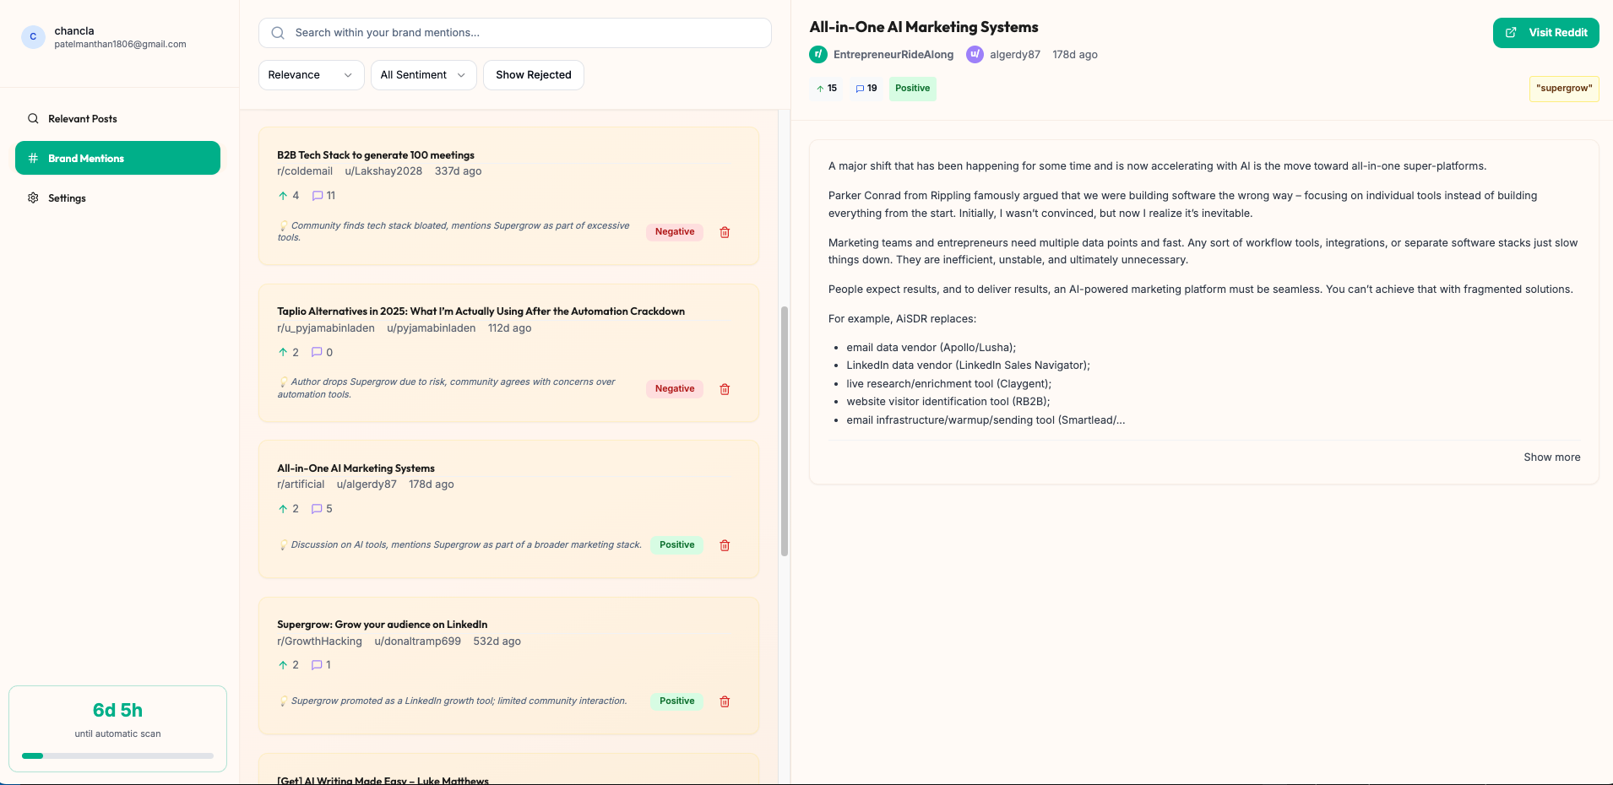
Task: Click the r/artificial subreddit label
Action: (x=301, y=485)
